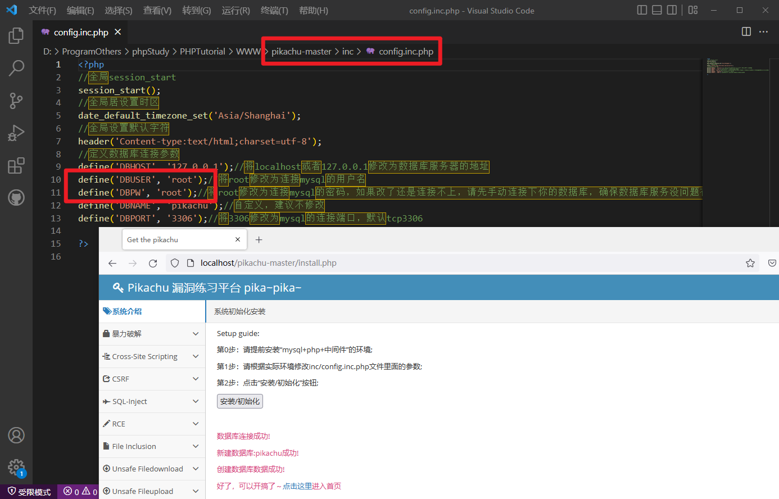
Task: Click the 安装/初始化 button
Action: click(240, 401)
